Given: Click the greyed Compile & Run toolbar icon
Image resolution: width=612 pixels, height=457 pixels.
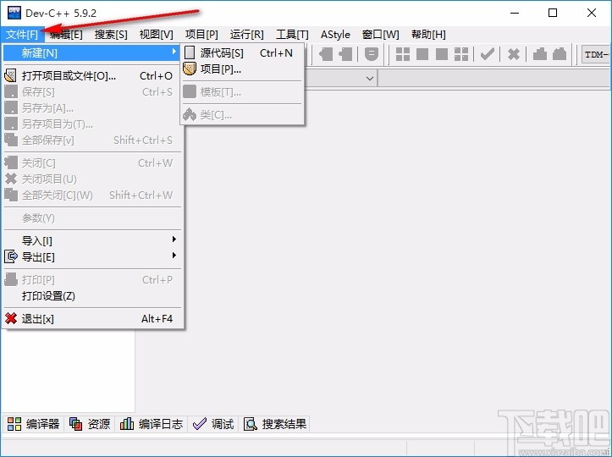Looking at the screenshot, I should pyautogui.click(x=442, y=54).
